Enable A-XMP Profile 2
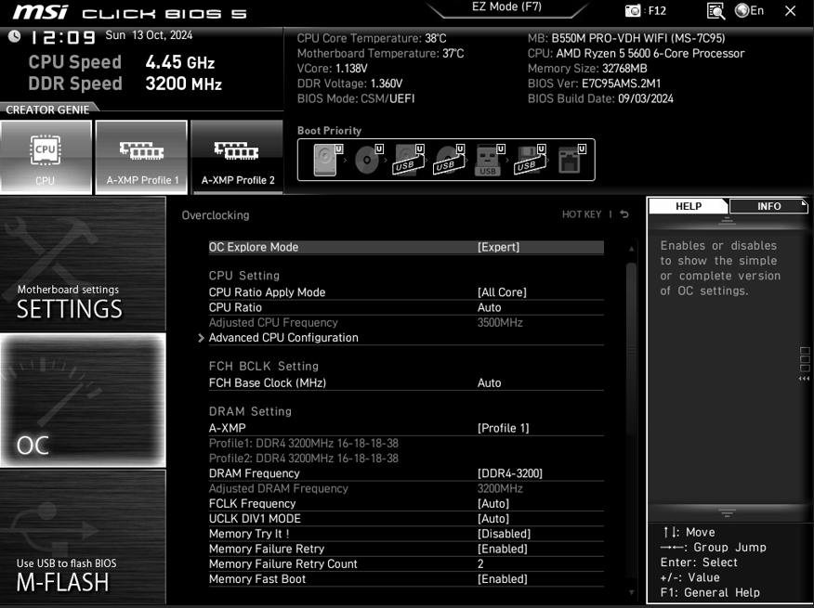Screen dimensions: 814x608 coord(237,157)
